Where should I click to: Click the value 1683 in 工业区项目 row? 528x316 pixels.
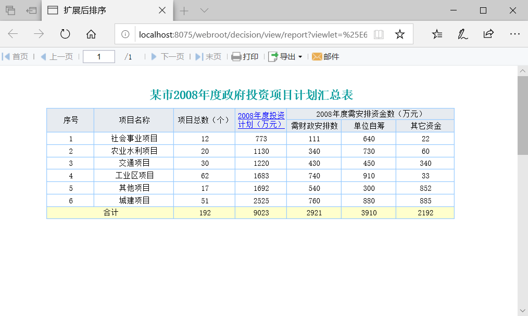(x=261, y=176)
